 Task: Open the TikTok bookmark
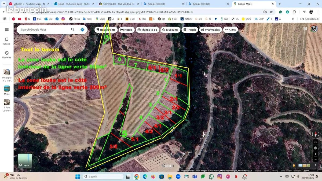point(75,19)
